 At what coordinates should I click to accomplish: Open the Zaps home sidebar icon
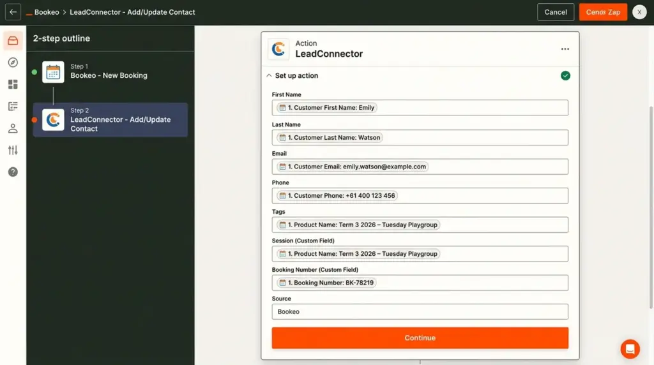[13, 40]
